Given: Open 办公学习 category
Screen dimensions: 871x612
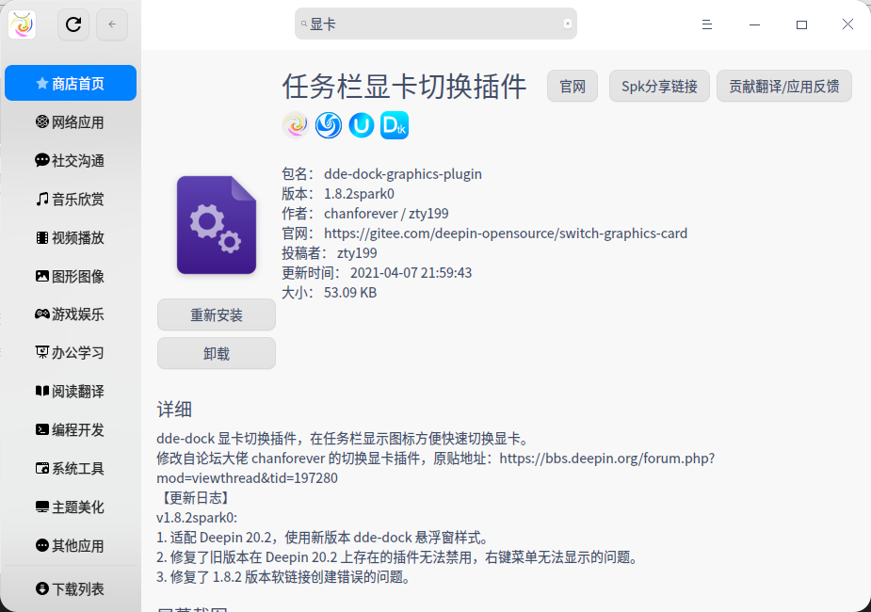Looking at the screenshot, I should coord(71,353).
